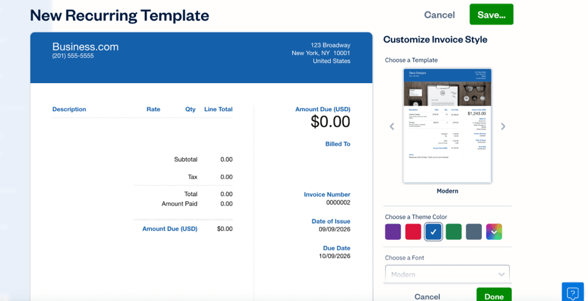Select the green theme color
The width and height of the screenshot is (588, 301).
[x=454, y=232]
